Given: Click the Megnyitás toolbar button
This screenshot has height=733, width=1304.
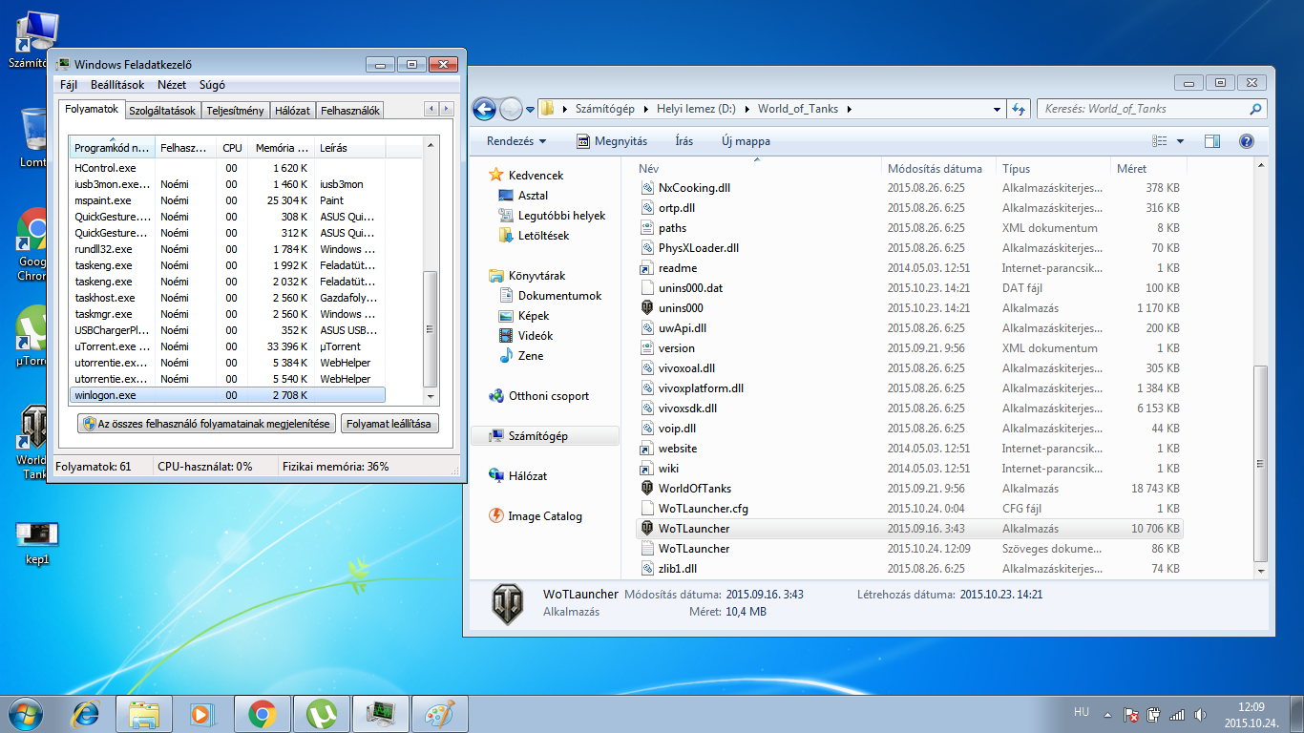Looking at the screenshot, I should [612, 141].
